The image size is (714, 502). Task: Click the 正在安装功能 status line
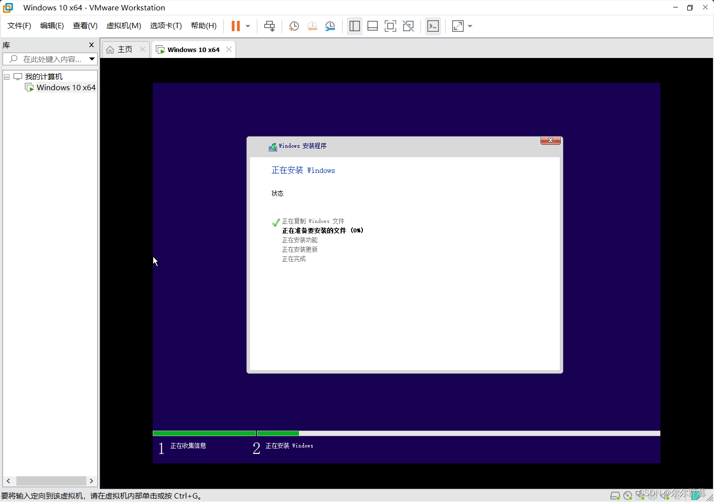coord(299,240)
